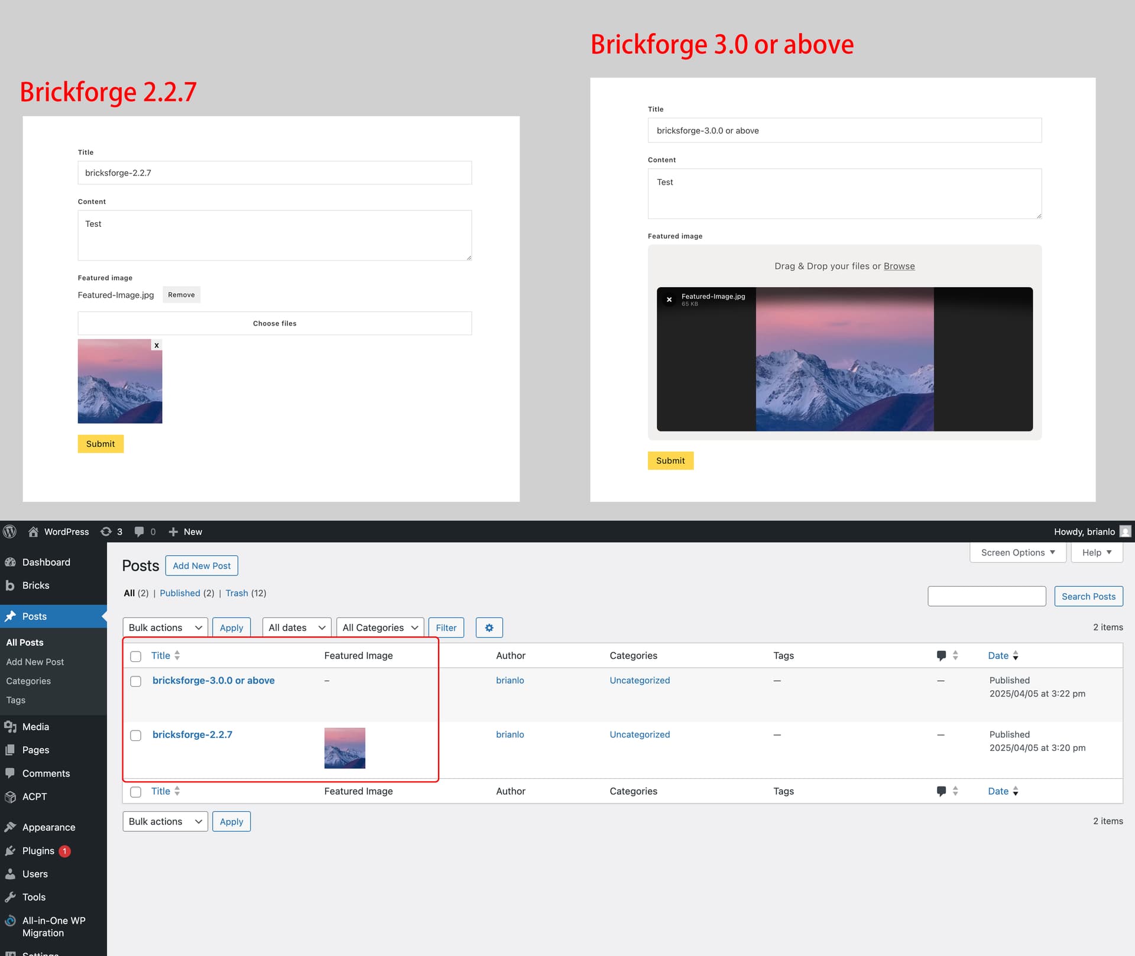Click the WordPress logo icon in admin bar
Viewport: 1135px width, 956px height.
tap(9, 532)
